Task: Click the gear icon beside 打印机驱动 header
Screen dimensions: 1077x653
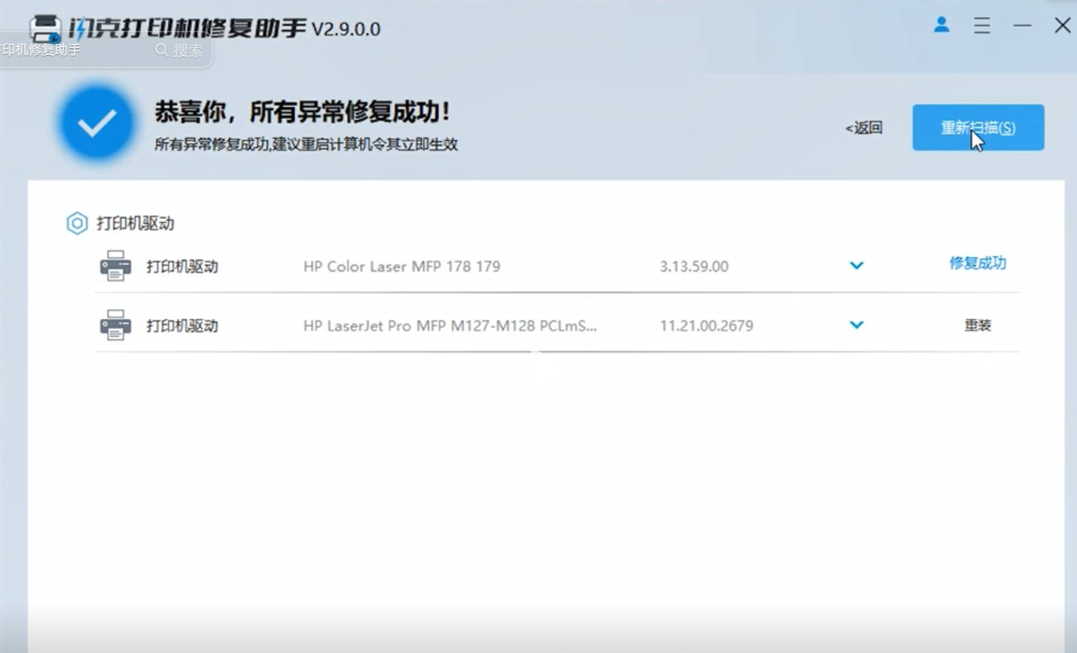Action: pyautogui.click(x=76, y=223)
